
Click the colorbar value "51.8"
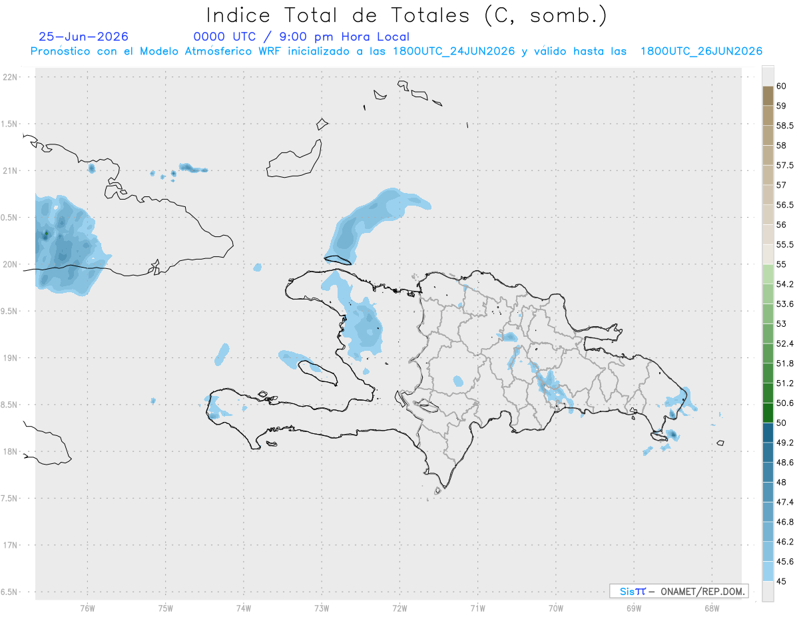[785, 363]
